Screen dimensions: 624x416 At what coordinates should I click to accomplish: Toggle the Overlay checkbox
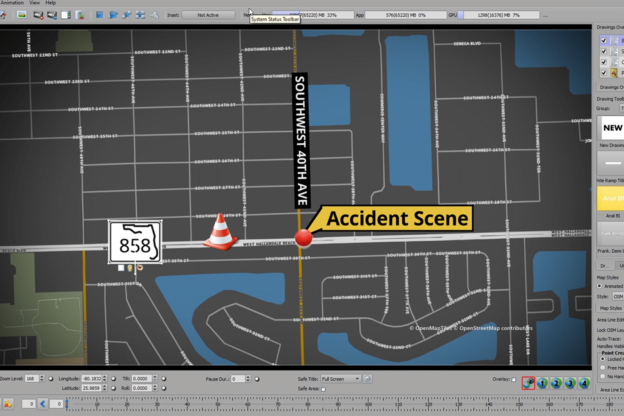coord(514,379)
